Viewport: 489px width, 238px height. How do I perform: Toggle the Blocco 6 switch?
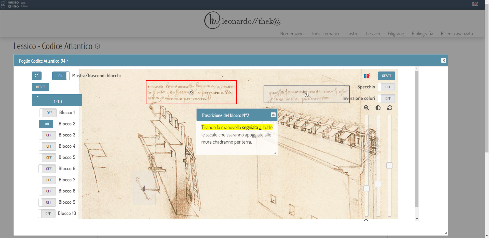pos(47,169)
